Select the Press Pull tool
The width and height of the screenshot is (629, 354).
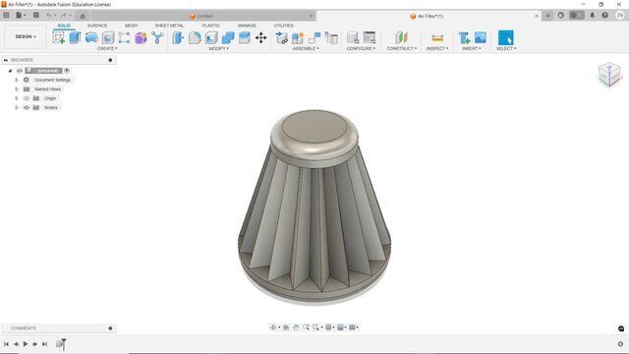(x=178, y=38)
